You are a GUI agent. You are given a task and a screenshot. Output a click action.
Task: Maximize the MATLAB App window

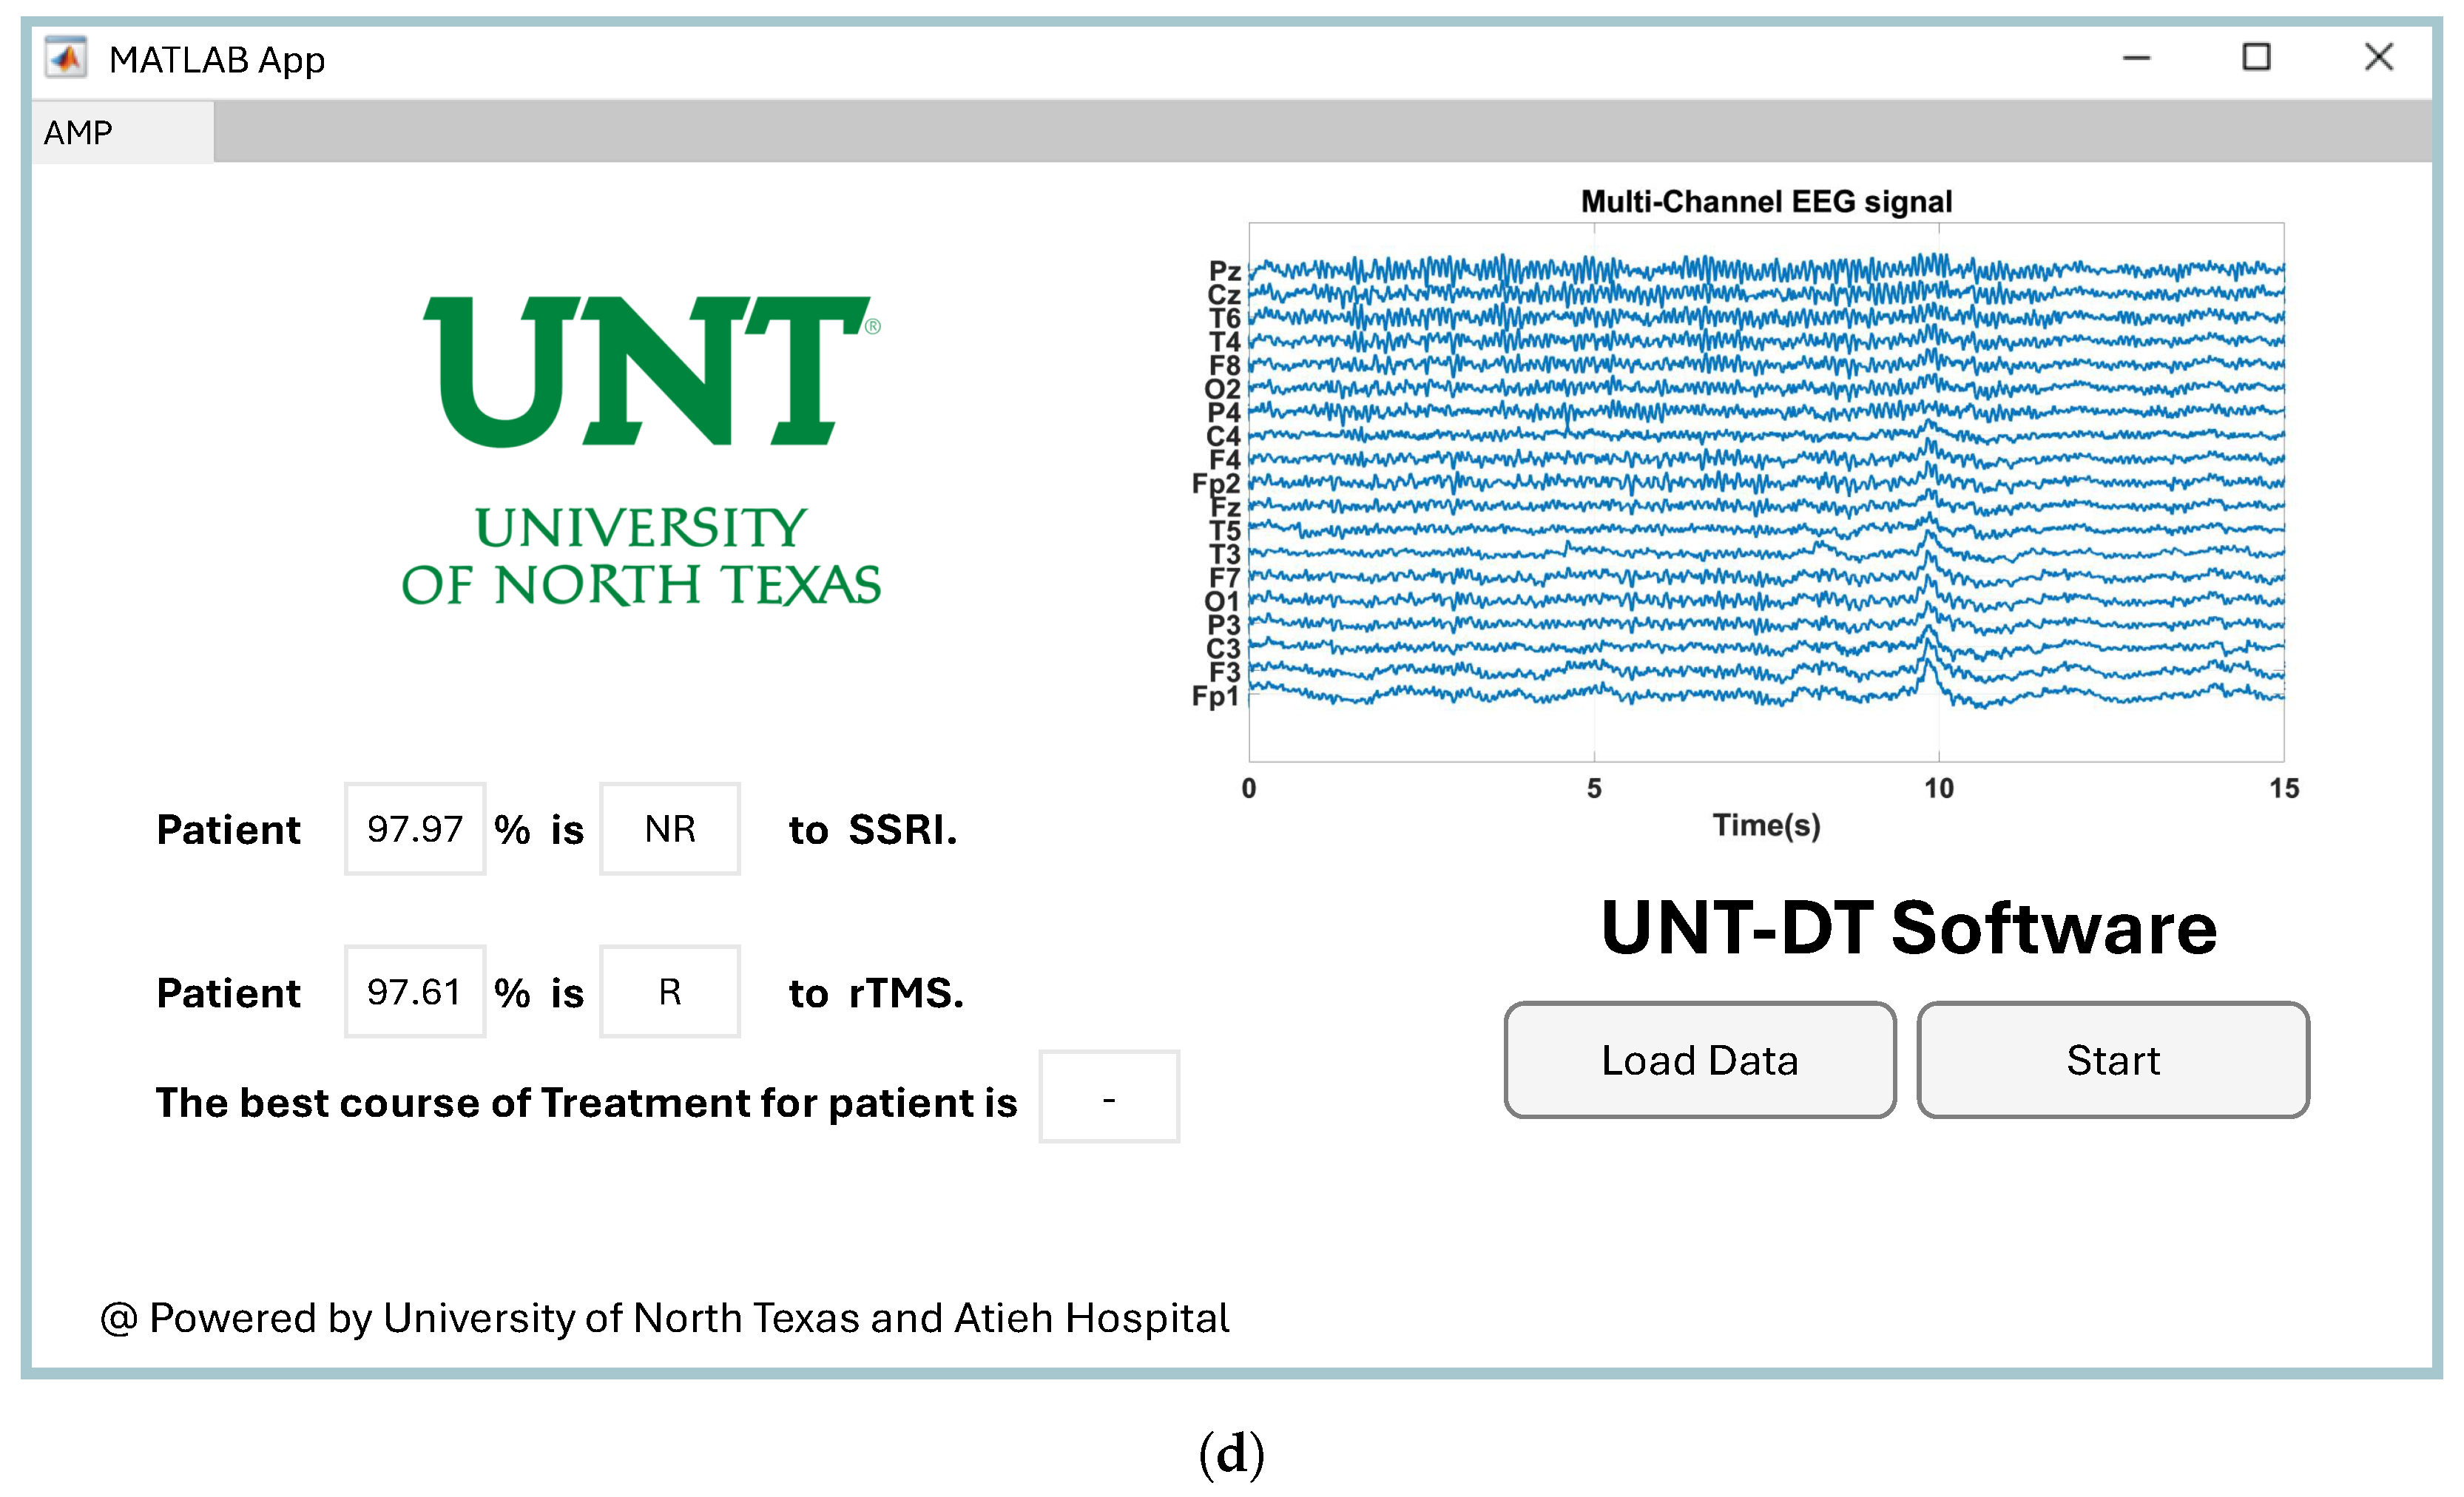click(2256, 57)
